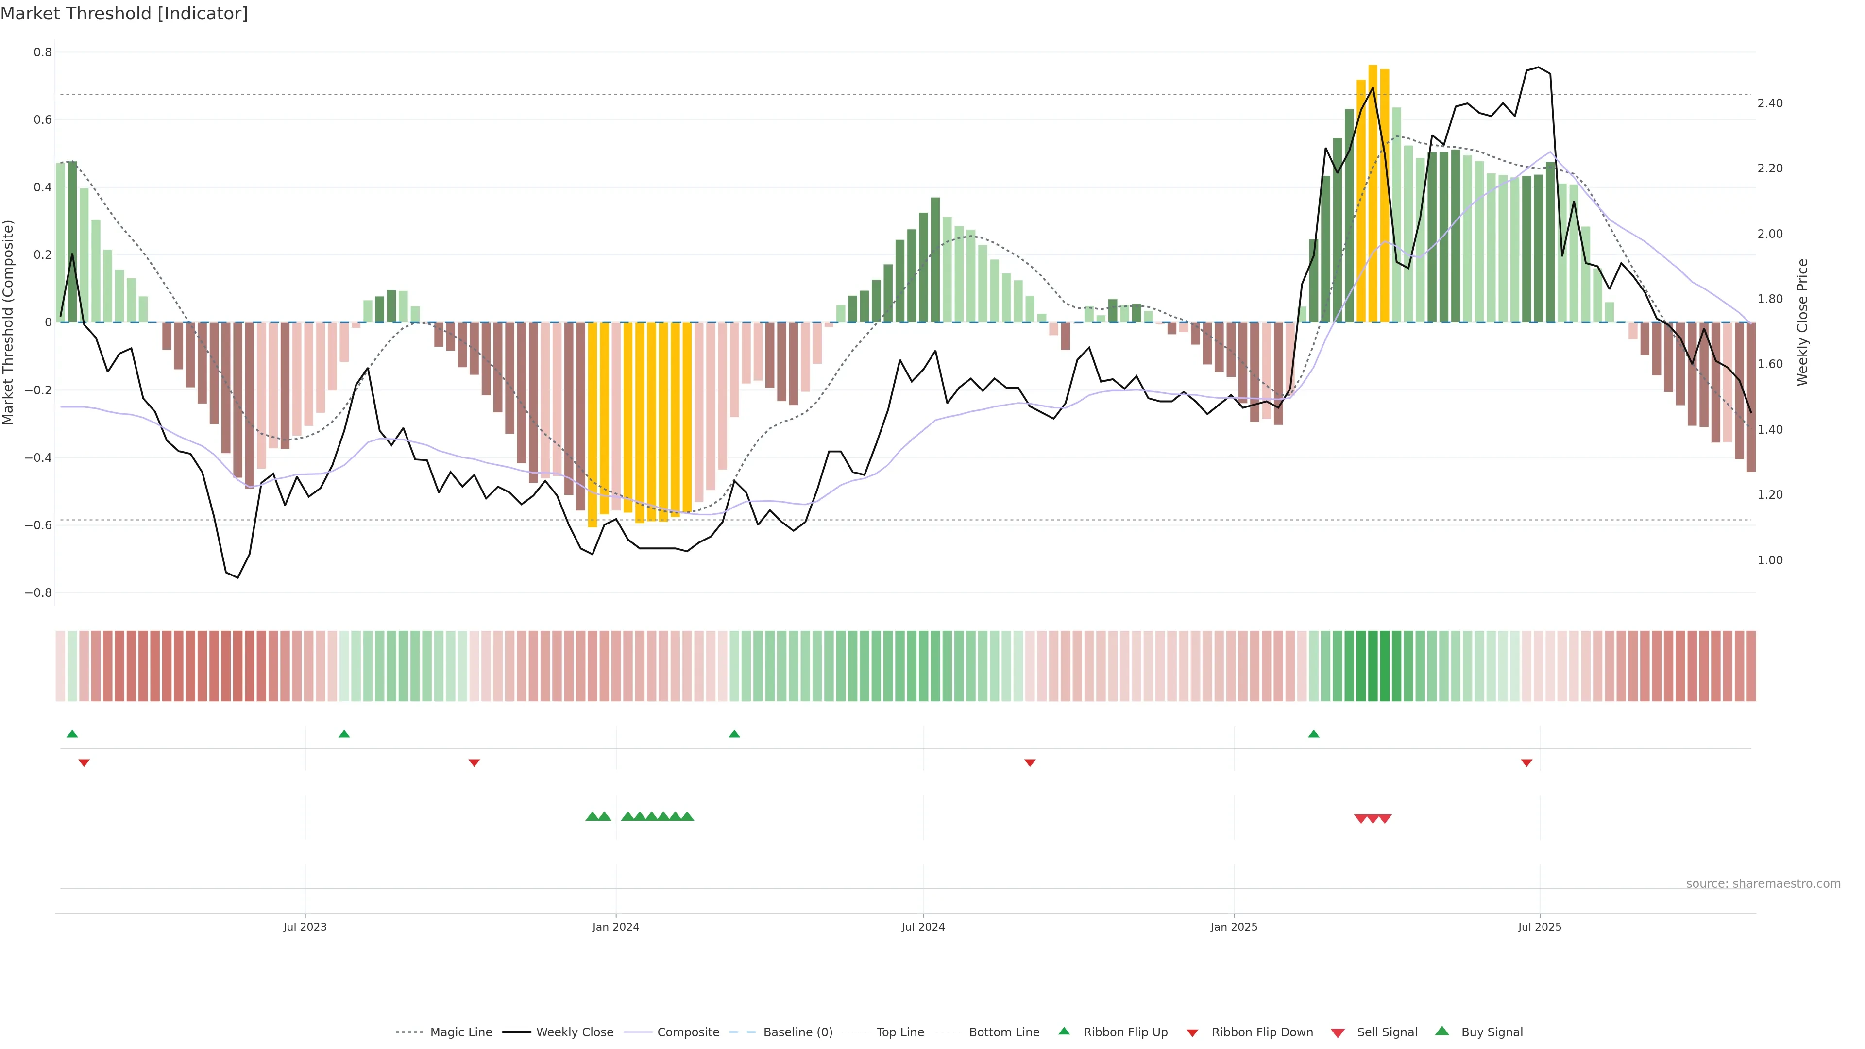Click the Sell Signal legend triangle icon
The width and height of the screenshot is (1865, 1049).
click(x=1337, y=1032)
